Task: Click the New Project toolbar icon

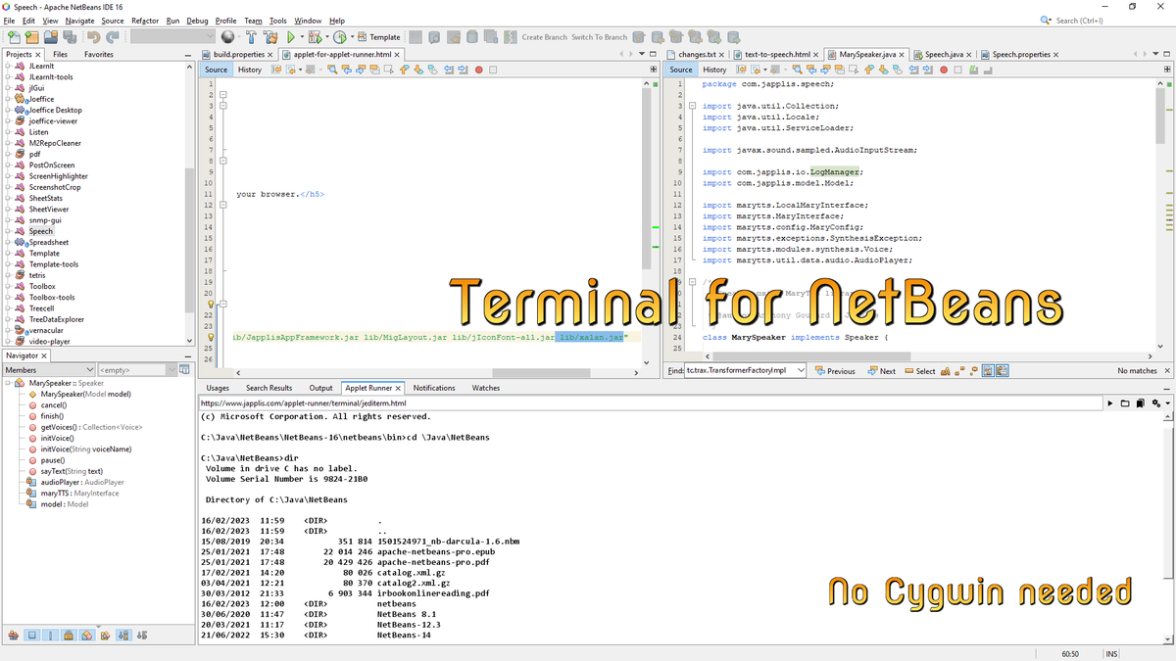Action: tap(32, 37)
